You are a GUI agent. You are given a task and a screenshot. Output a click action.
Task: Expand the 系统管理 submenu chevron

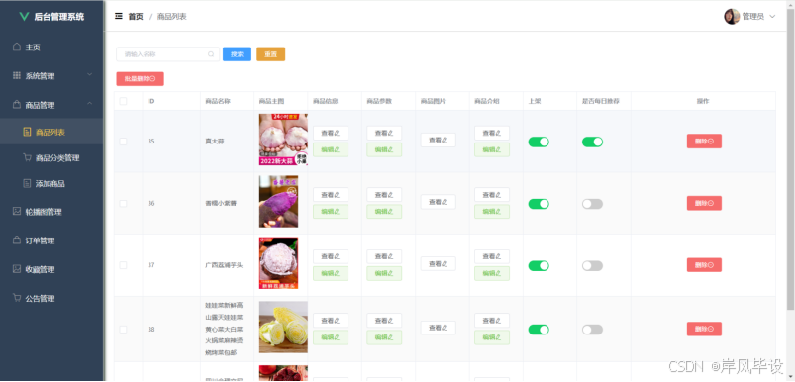(90, 75)
